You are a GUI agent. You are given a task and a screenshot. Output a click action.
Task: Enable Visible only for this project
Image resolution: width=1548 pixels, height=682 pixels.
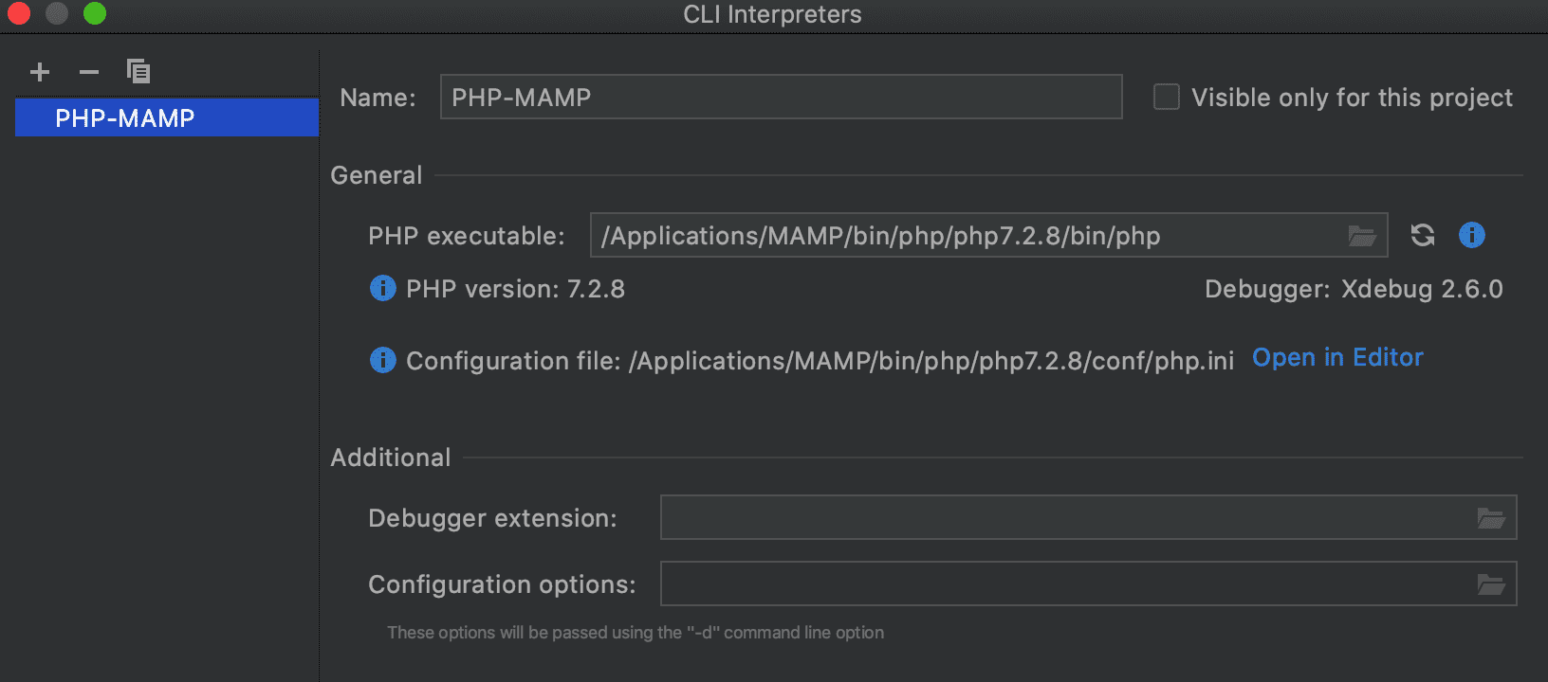click(1166, 97)
